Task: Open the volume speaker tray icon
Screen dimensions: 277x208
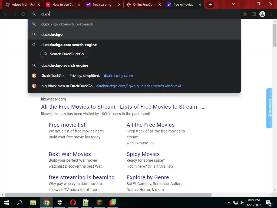Action: (242, 203)
